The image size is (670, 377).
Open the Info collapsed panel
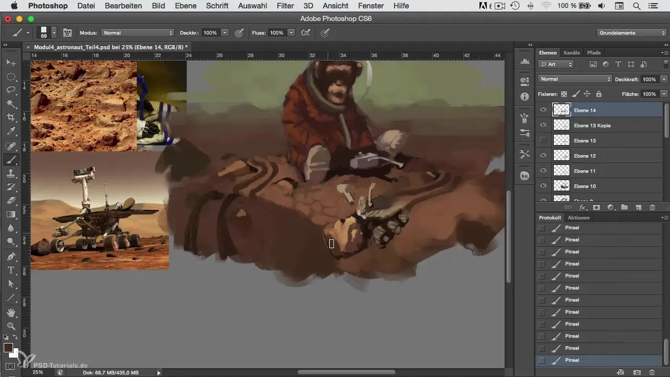coord(524,97)
